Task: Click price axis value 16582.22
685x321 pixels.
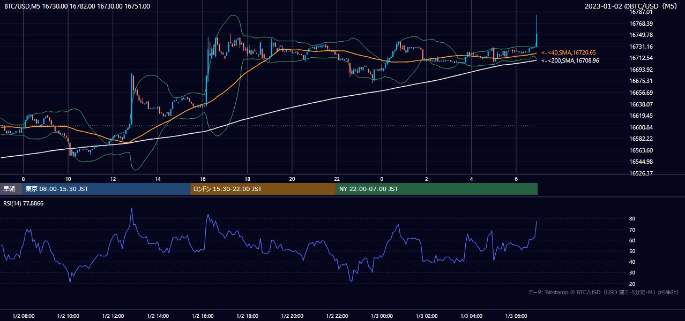Action: click(x=641, y=139)
